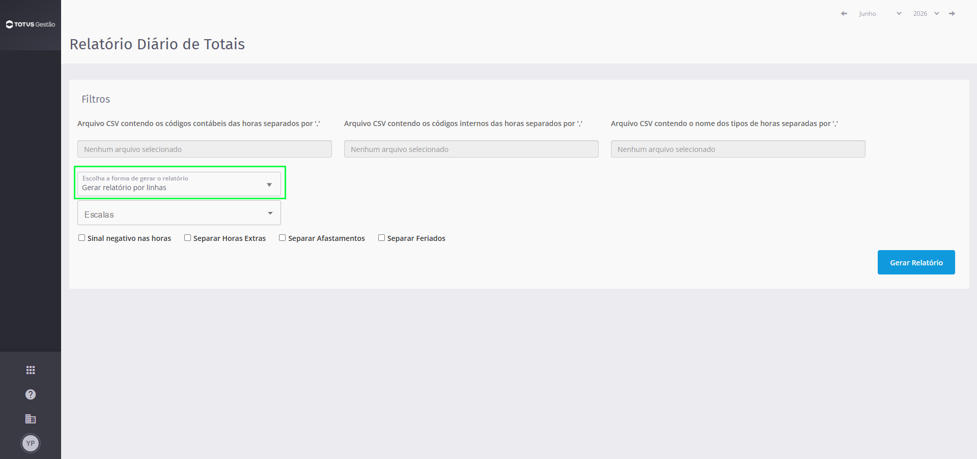
Task: Open the YP user avatar menu
Action: tap(31, 443)
